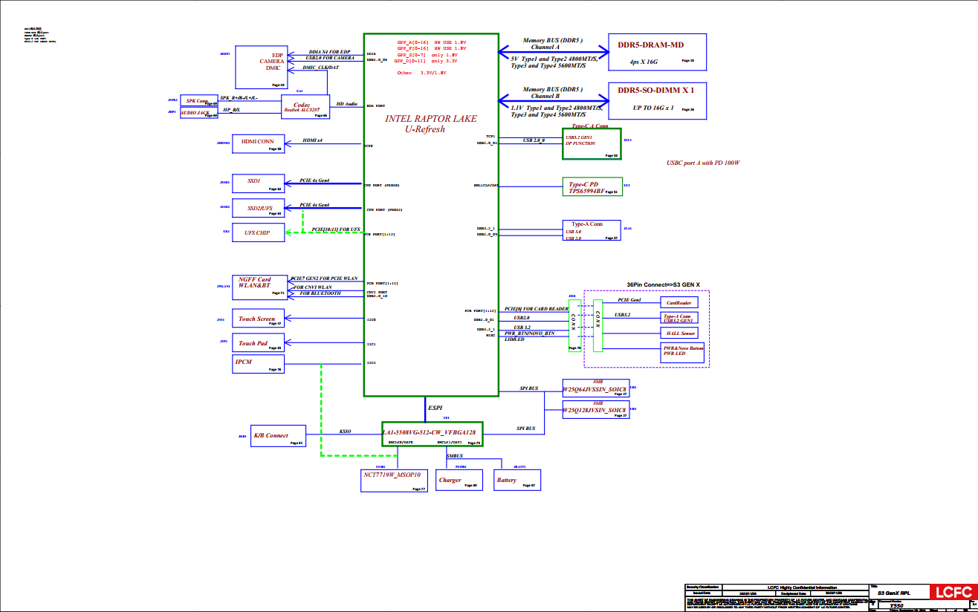Screen dimensions: 978x612
Task: Click the Battery block
Action: point(516,480)
